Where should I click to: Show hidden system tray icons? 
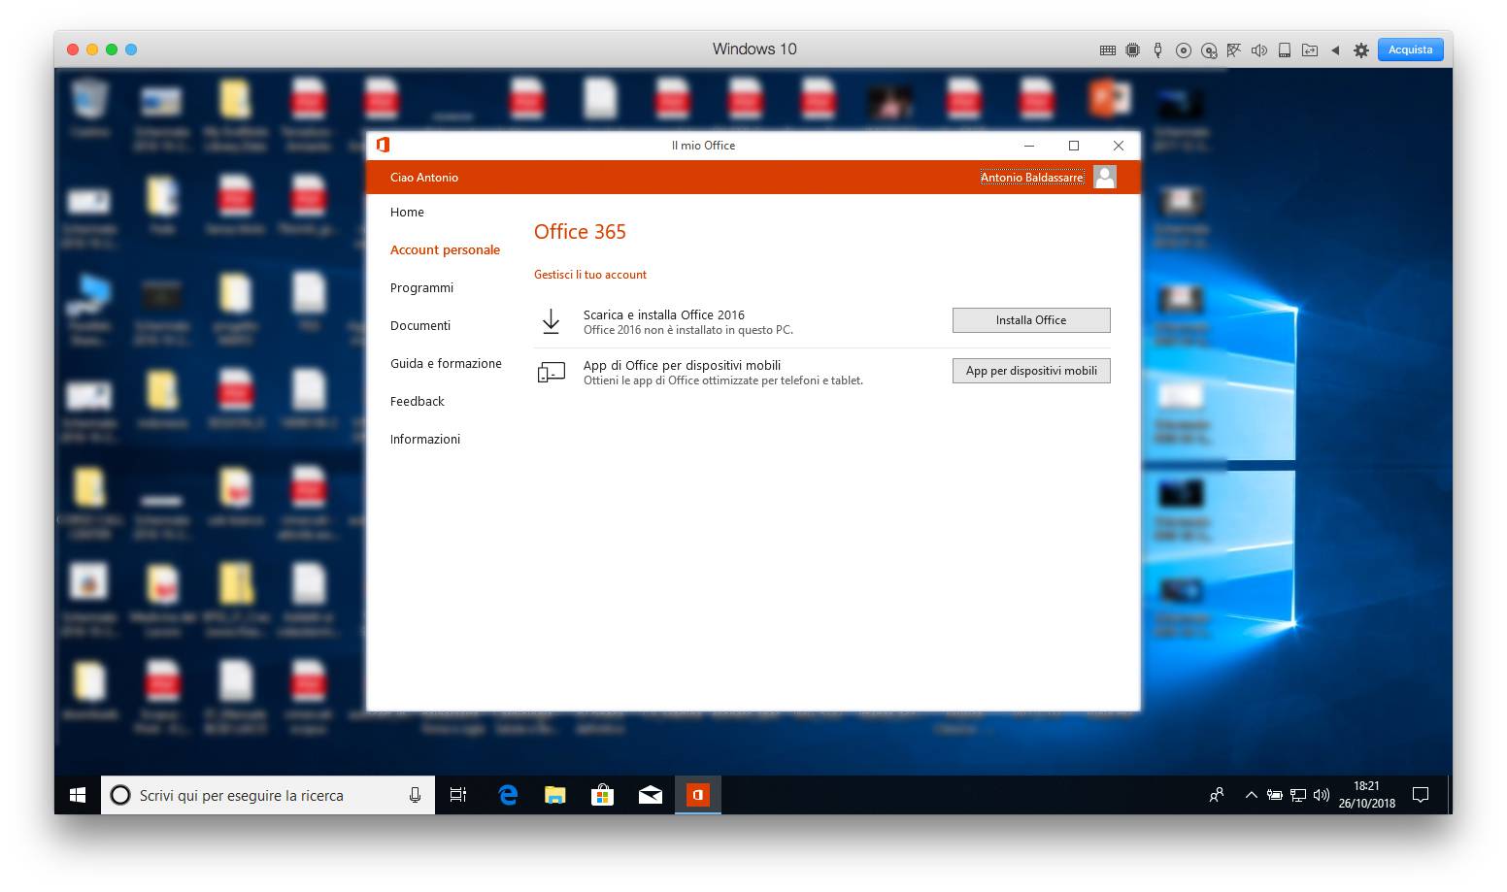pos(1251,796)
